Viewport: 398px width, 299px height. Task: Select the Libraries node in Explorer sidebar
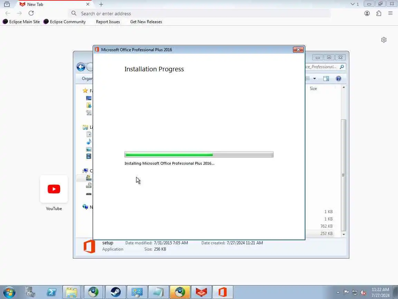click(87, 127)
